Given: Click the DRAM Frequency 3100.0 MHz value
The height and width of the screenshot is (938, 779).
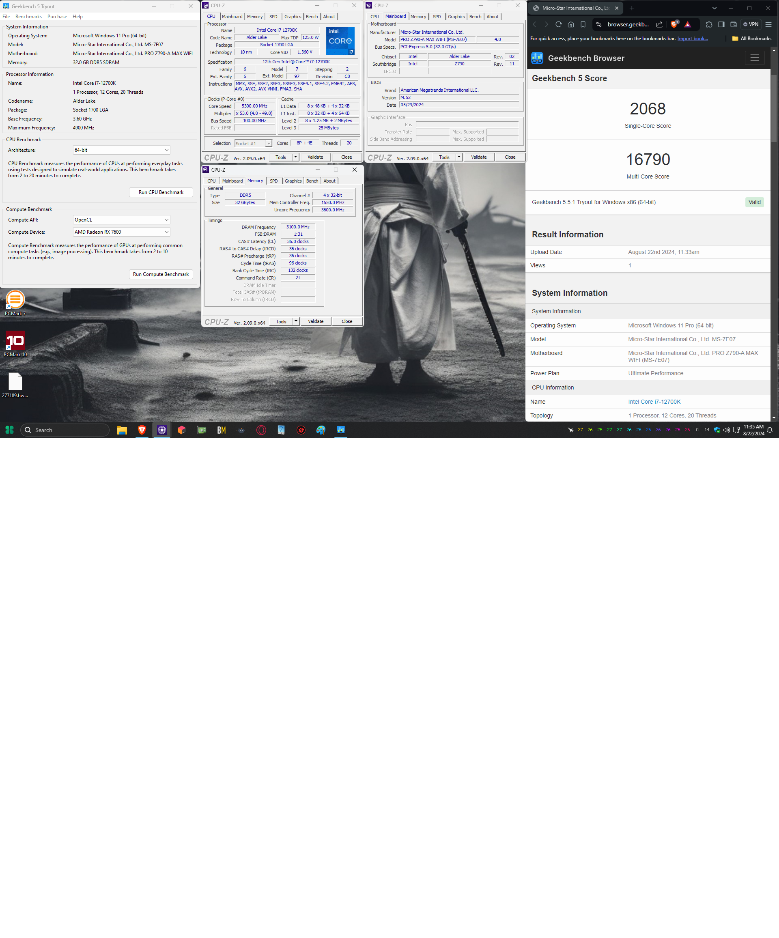Looking at the screenshot, I should pos(298,227).
